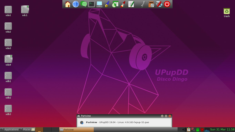Click the disconnected network tray icon

point(193,130)
